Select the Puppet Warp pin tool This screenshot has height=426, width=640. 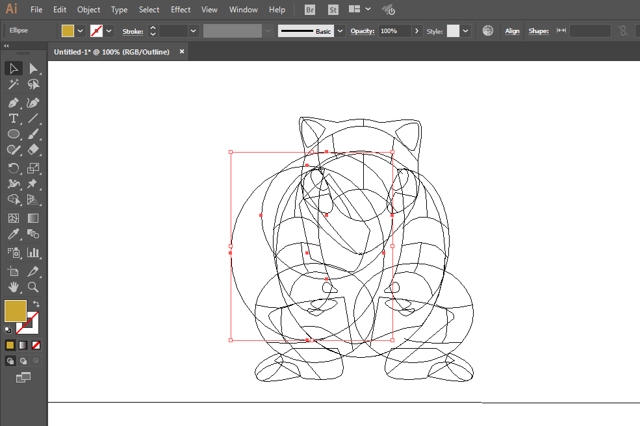coord(33,184)
